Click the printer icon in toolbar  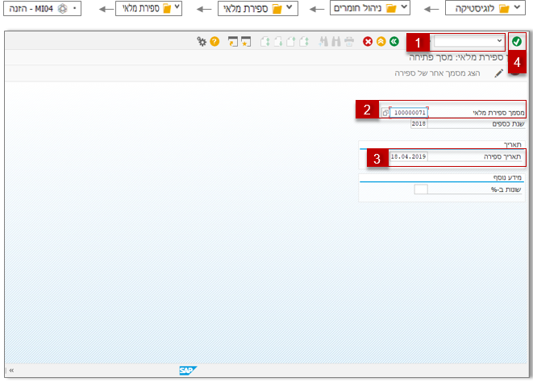(x=349, y=41)
